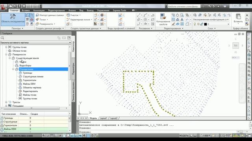Viewport: 252px width, 141px height.
Task: Toggle the layer on/off lightbulb icon
Action: coord(195,24)
